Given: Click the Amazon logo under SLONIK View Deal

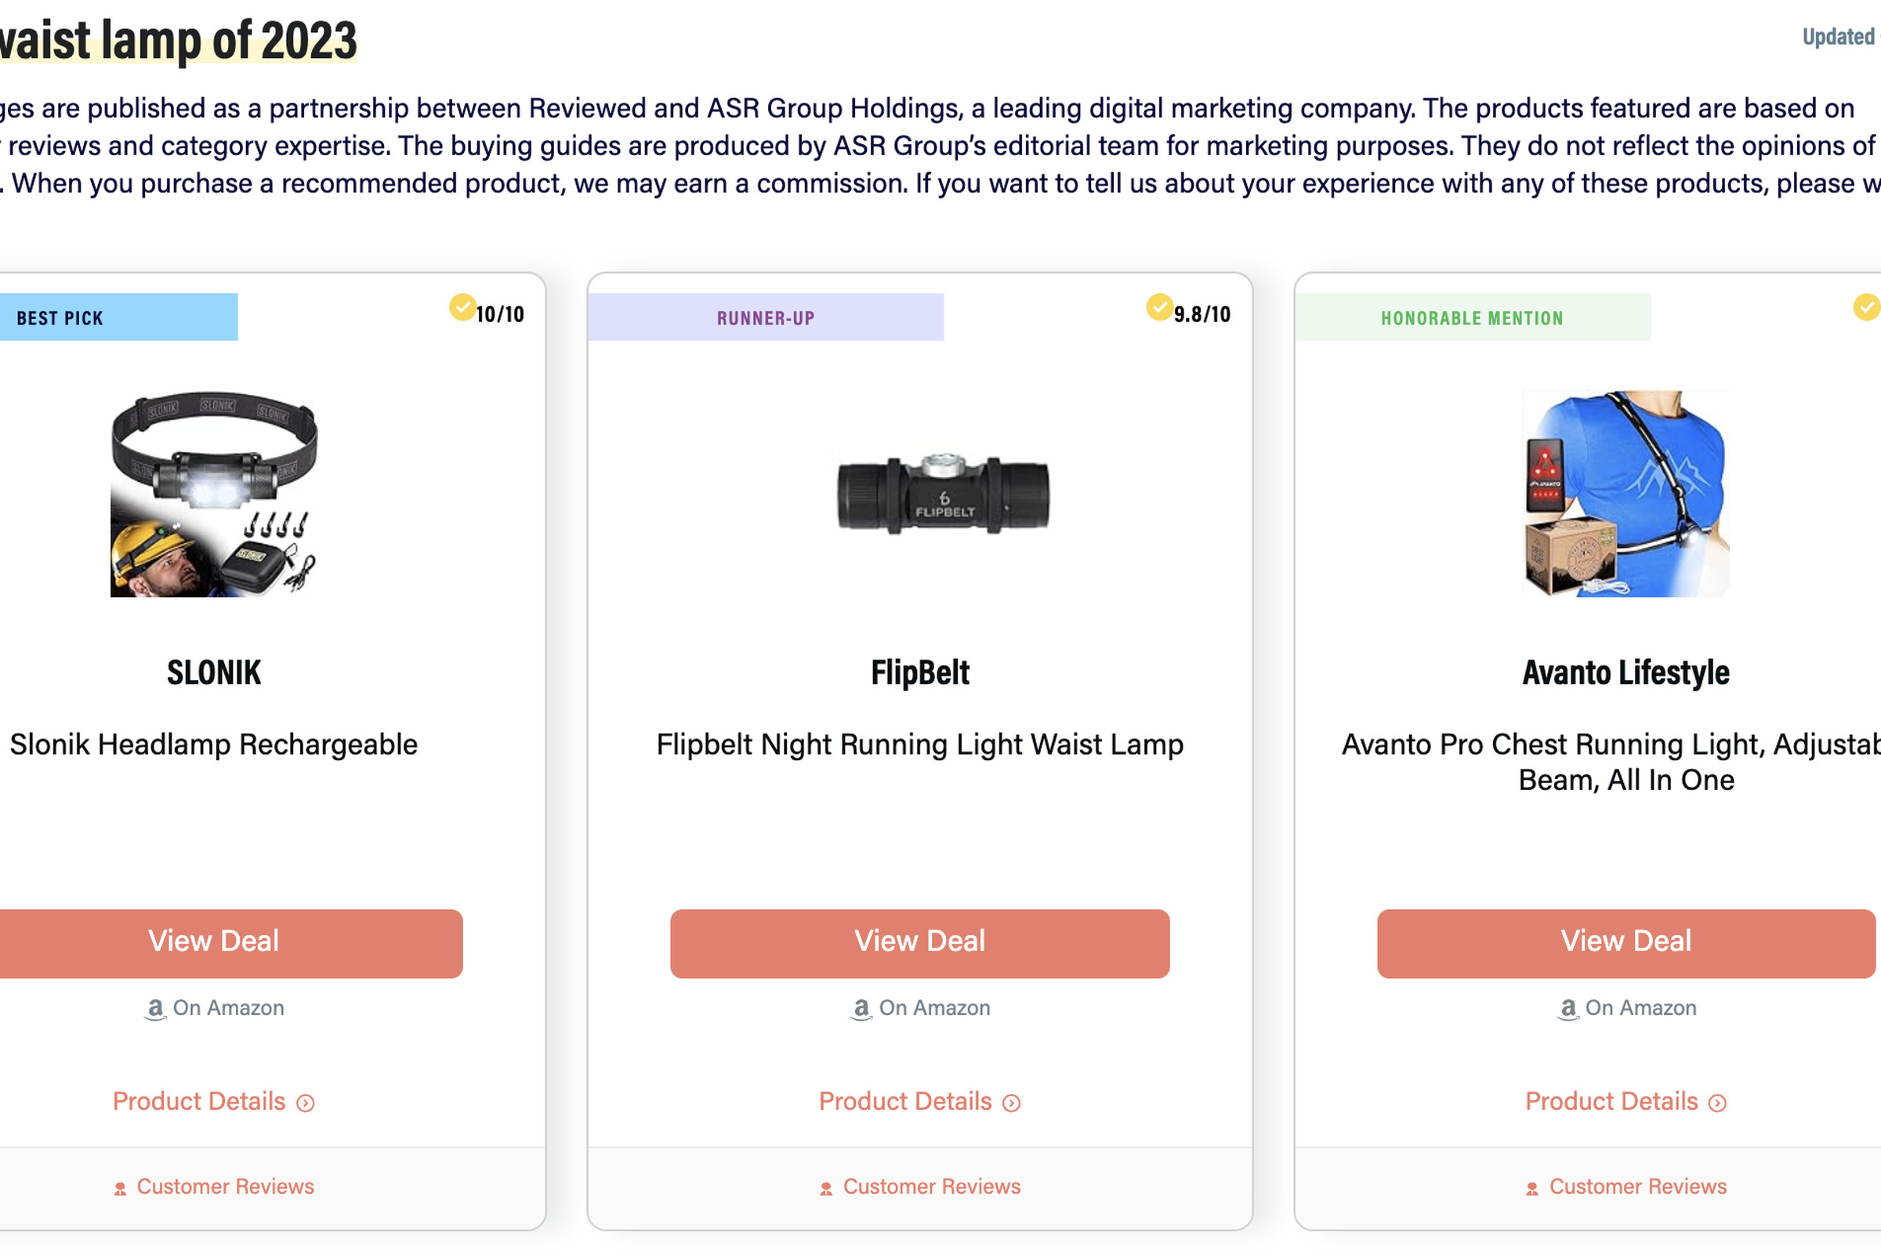Looking at the screenshot, I should pos(155,1009).
